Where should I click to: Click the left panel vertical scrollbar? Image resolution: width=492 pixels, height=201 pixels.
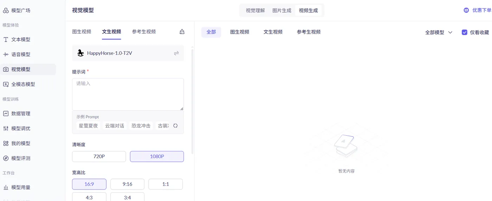click(x=192, y=102)
